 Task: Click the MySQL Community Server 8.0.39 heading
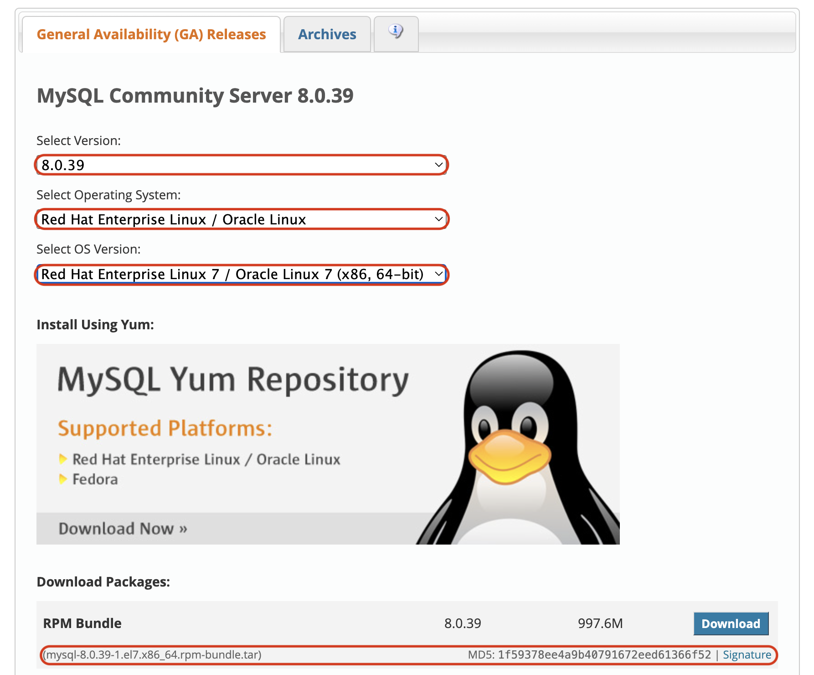pyautogui.click(x=195, y=96)
